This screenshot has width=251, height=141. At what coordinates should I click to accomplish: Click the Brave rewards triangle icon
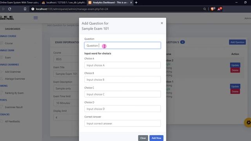coord(219,9)
